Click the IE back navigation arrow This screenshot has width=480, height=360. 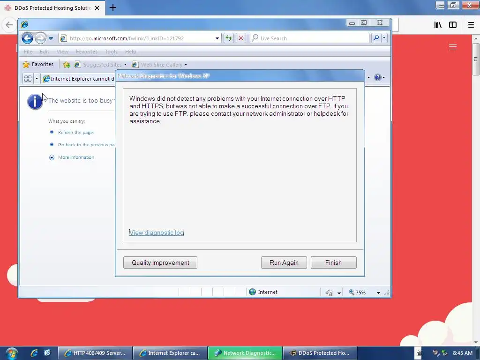(27, 38)
